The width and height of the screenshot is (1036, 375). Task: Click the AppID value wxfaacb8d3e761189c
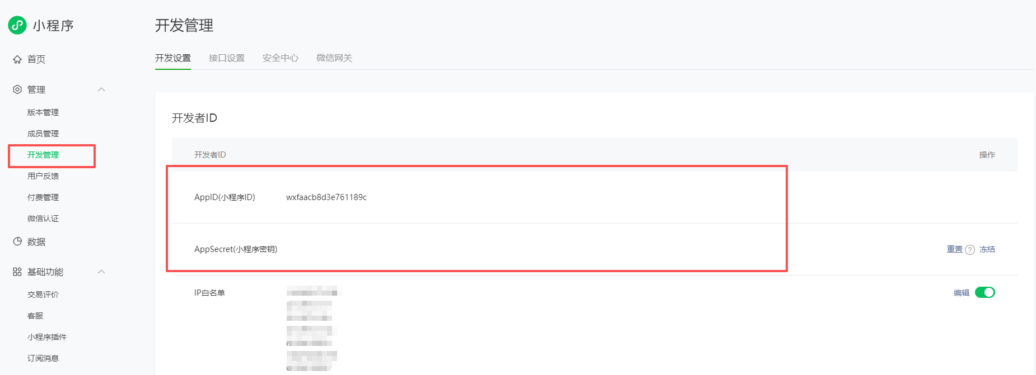(x=326, y=197)
